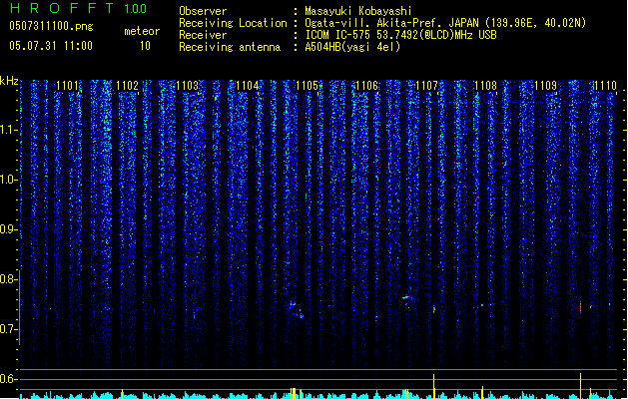Select the Ogata-vill. Akita-Pref. JAPAN location text
This screenshot has height=399, width=628.
click(445, 23)
